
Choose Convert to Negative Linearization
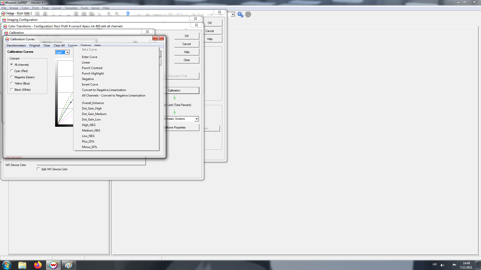pos(116,90)
